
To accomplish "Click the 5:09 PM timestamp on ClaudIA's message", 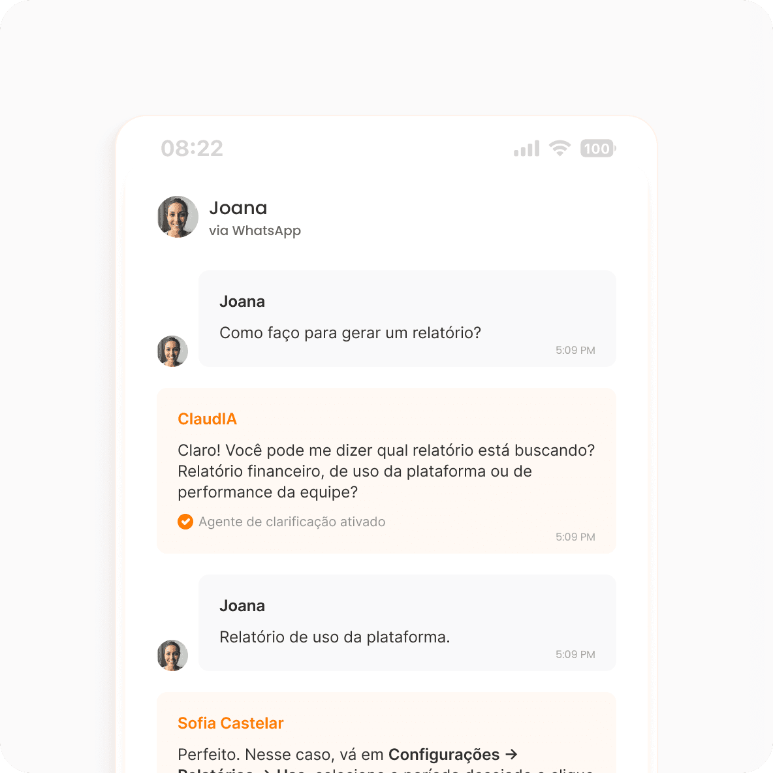I will pos(575,537).
